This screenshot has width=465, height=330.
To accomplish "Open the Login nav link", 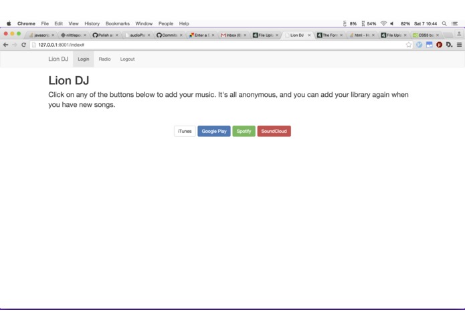I will pos(84,59).
